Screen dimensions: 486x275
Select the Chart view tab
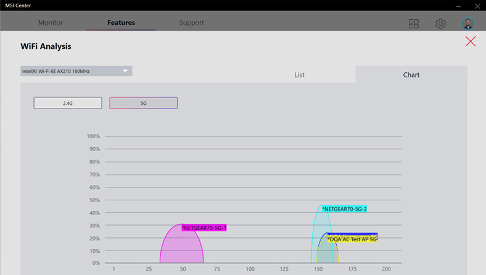point(411,75)
